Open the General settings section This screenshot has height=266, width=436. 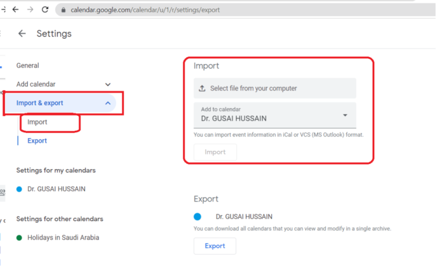28,66
